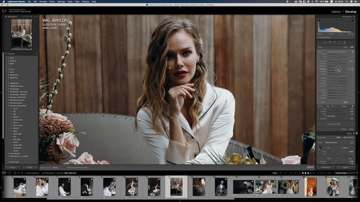Click the Copy... button
This screenshot has height=202, width=360.
(12, 168)
